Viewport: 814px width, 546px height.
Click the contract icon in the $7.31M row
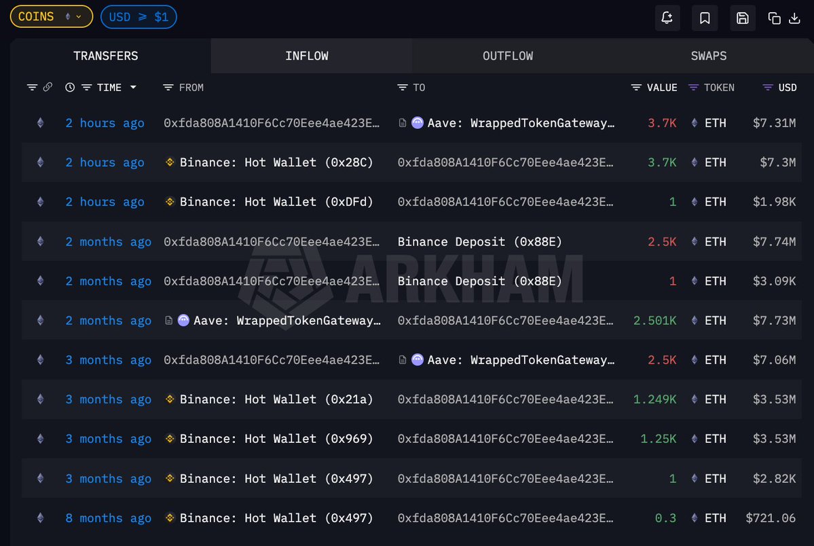point(403,123)
